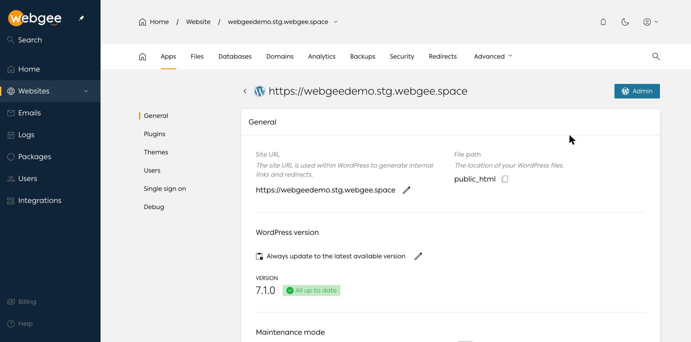Go back using the left arrow beside the URL
This screenshot has width=691, height=342.
[245, 91]
